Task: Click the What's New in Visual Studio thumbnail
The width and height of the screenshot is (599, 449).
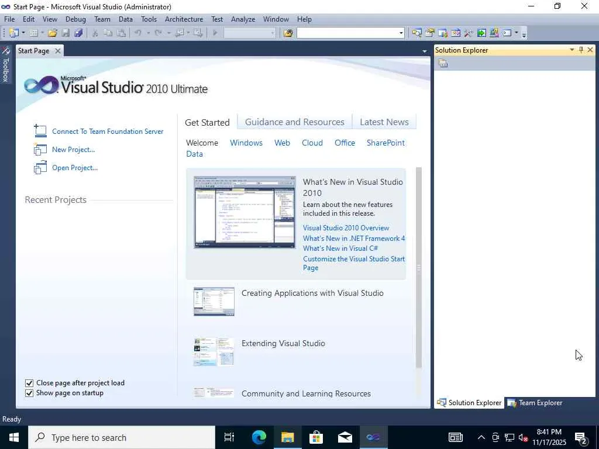Action: pos(245,212)
